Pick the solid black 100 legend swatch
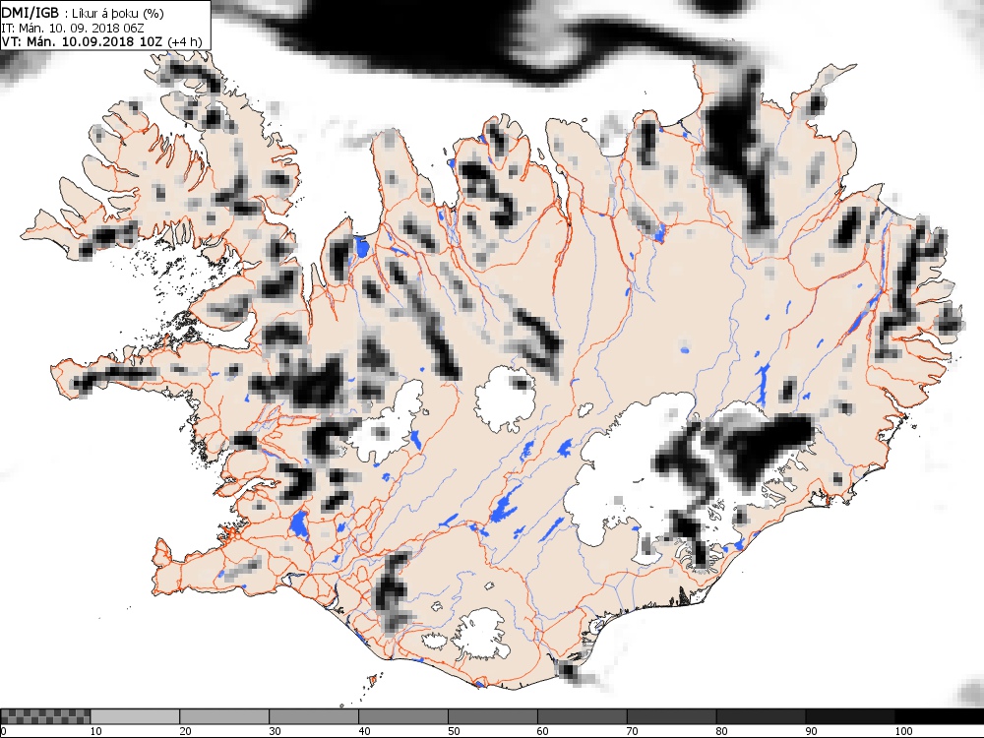The height and width of the screenshot is (738, 984). point(939,716)
